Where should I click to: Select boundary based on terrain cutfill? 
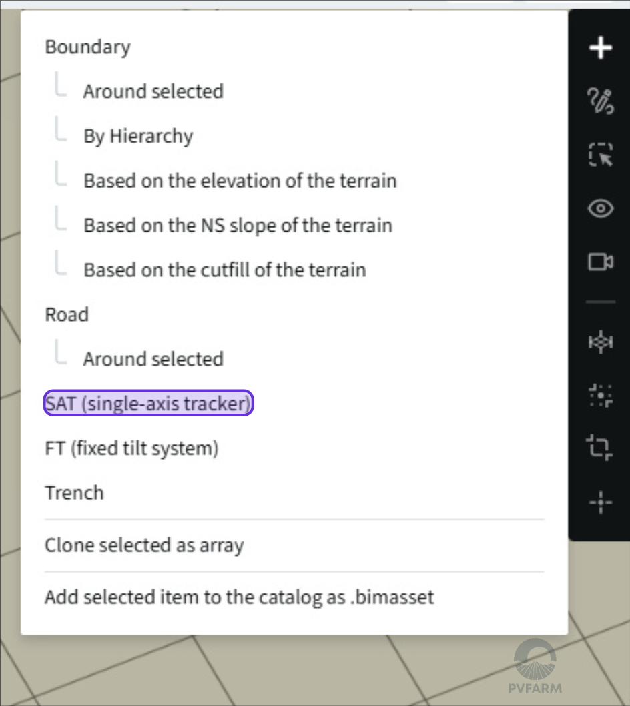point(225,270)
